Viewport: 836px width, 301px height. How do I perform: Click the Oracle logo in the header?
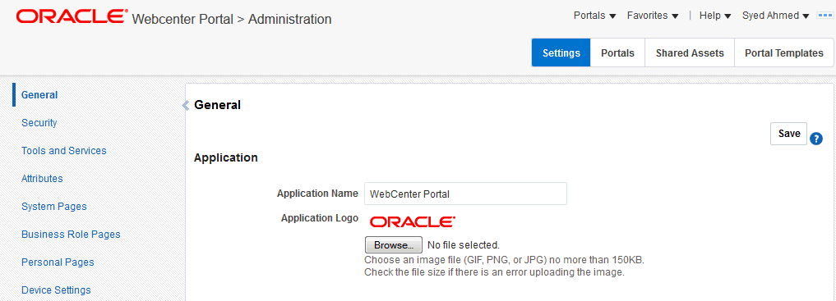coord(72,16)
